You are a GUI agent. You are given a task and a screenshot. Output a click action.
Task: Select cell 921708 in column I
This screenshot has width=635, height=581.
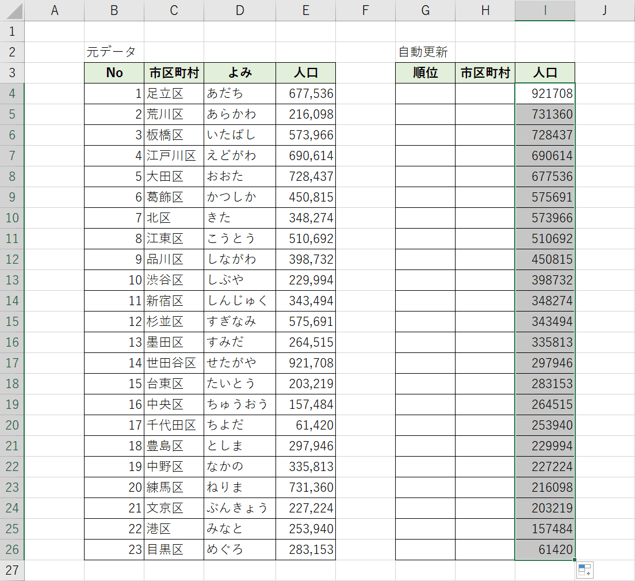[x=545, y=93]
